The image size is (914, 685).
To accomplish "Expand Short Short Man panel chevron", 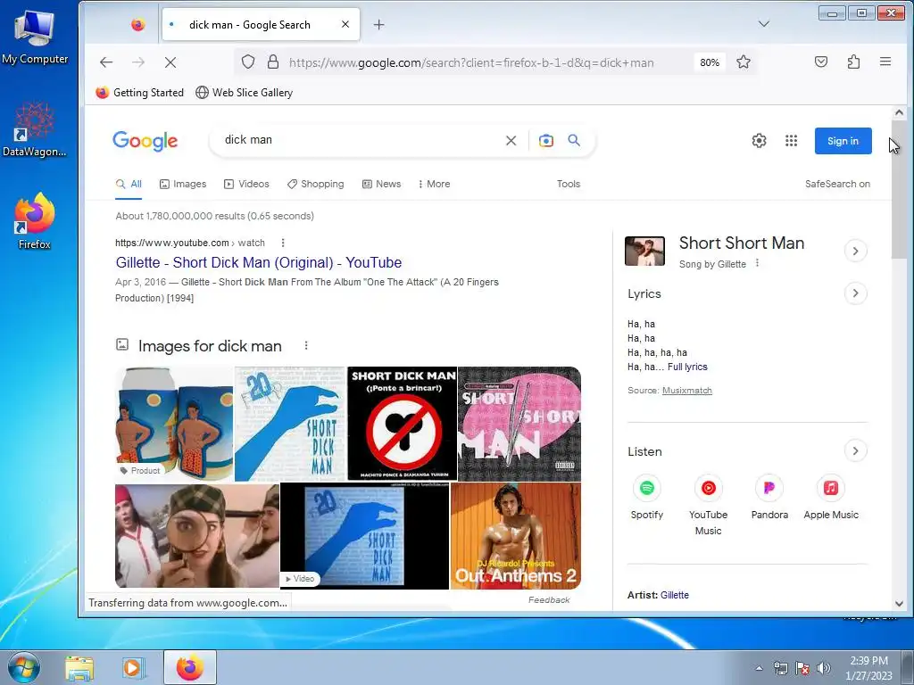I will pos(855,251).
